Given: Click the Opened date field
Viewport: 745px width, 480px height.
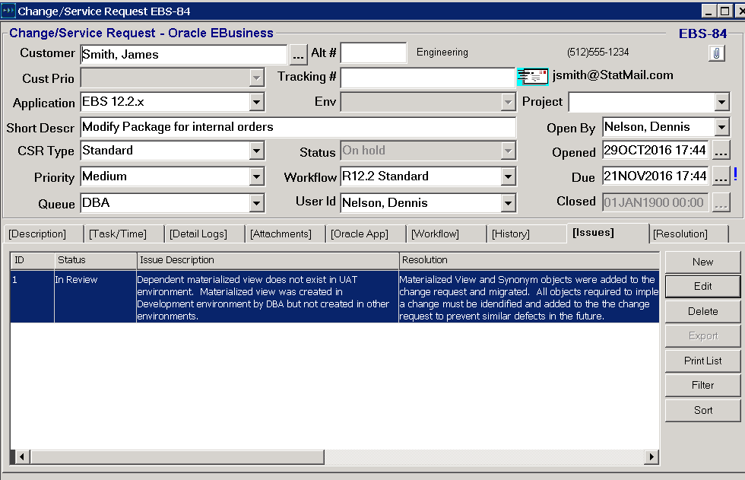Looking at the screenshot, I should click(655, 151).
